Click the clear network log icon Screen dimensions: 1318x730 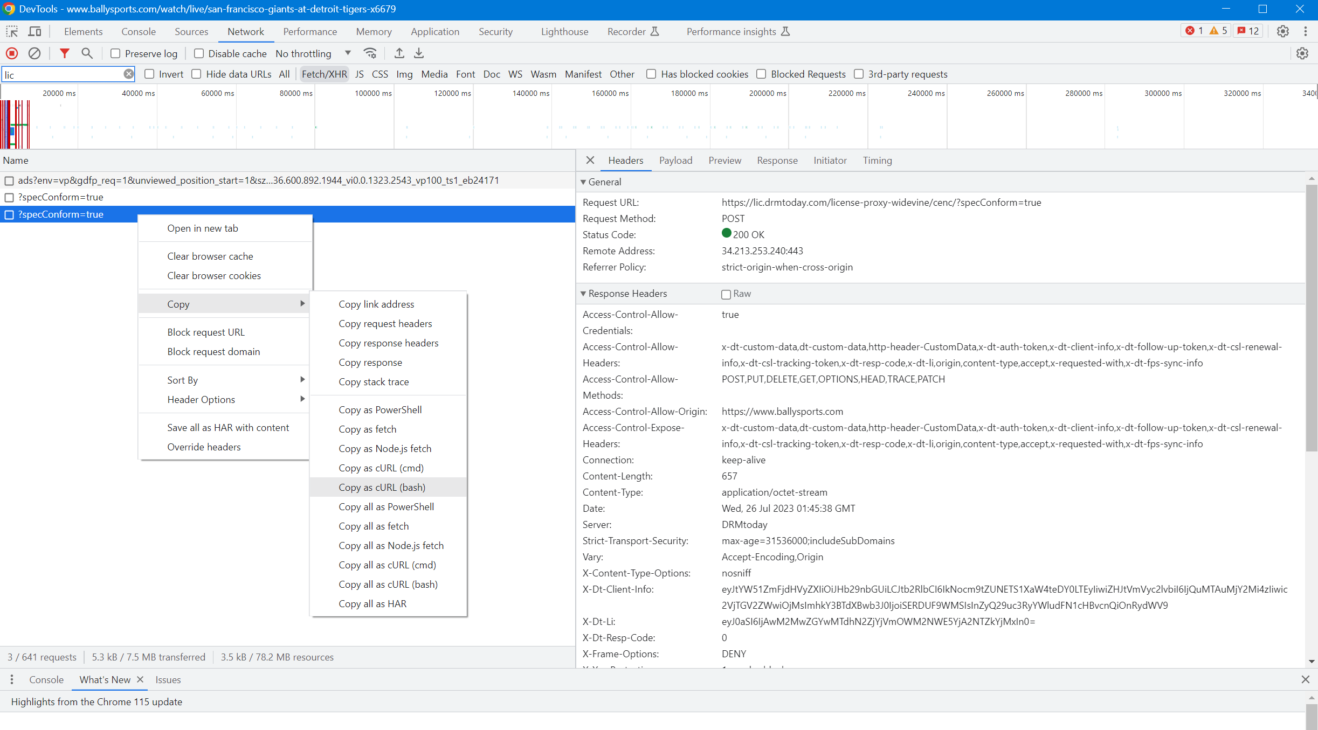pyautogui.click(x=34, y=53)
